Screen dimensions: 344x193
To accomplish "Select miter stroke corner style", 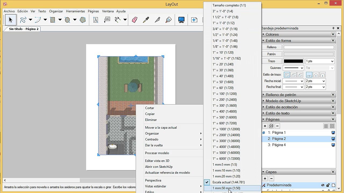I will tap(287, 75).
